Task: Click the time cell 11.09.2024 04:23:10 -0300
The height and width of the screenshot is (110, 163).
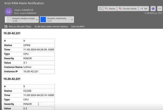Action: click(x=39, y=95)
